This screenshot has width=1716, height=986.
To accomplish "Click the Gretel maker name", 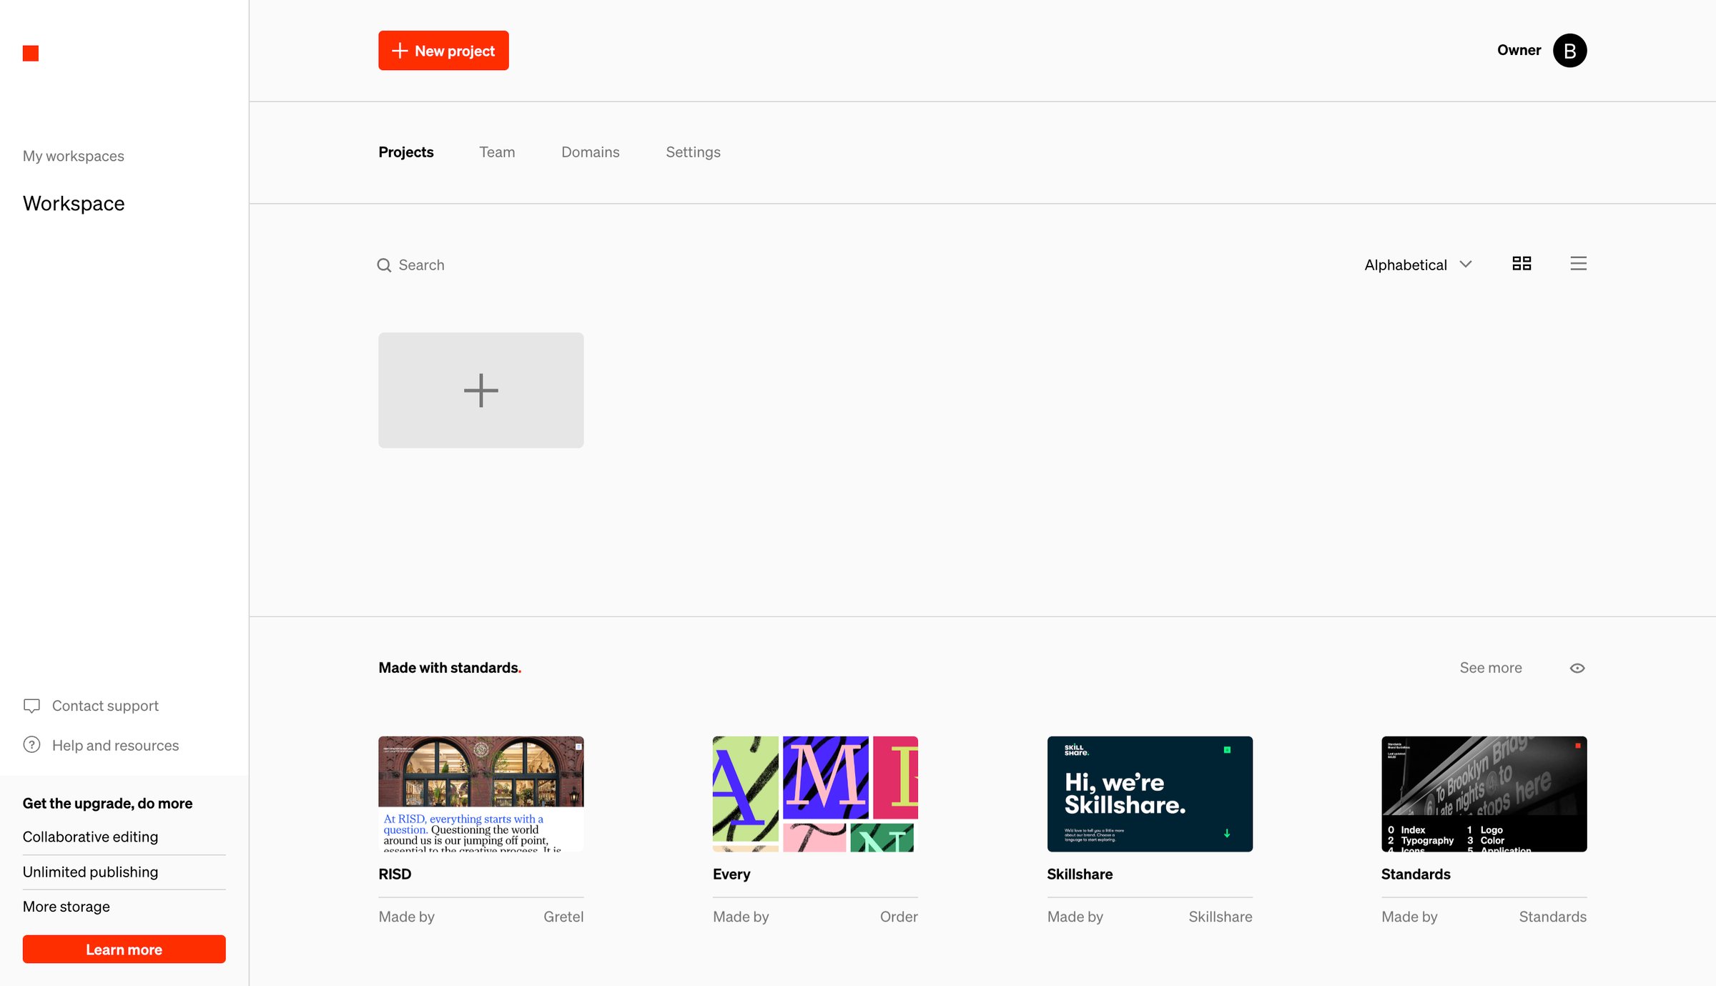I will [563, 917].
